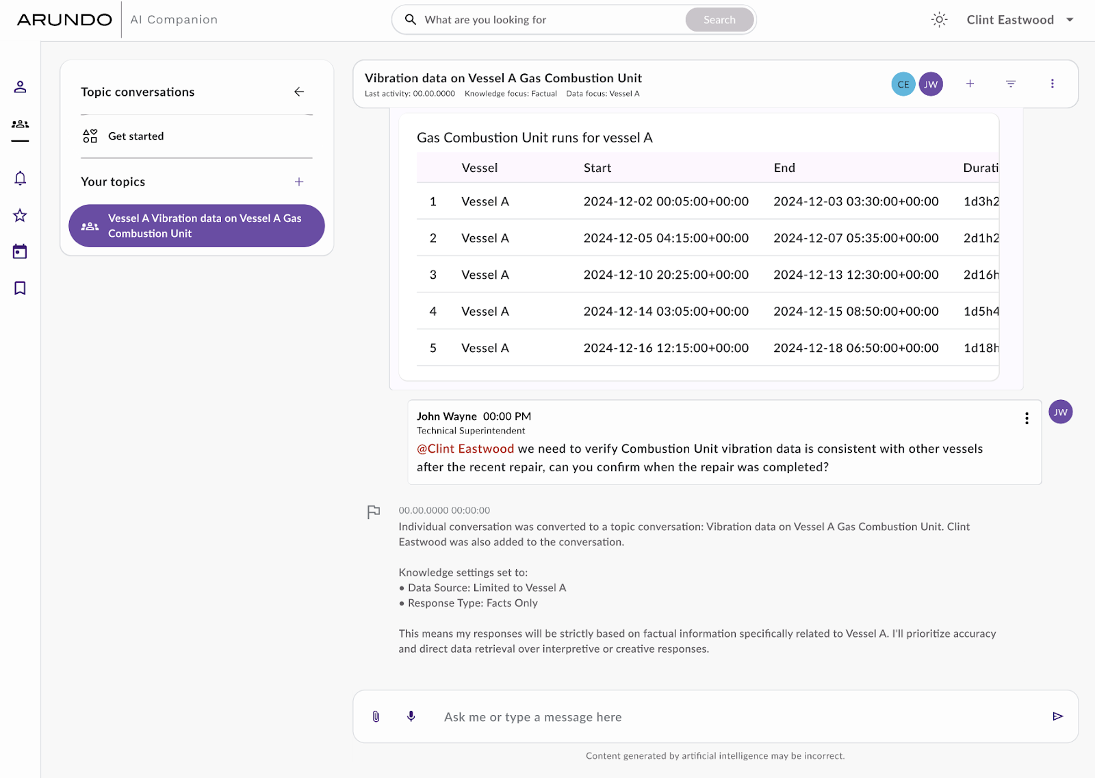The image size is (1095, 778).
Task: Open the calendar icon in sidebar
Action: point(20,251)
